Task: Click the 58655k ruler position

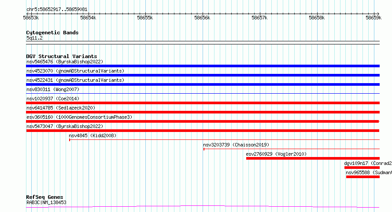Action: coord(145,18)
